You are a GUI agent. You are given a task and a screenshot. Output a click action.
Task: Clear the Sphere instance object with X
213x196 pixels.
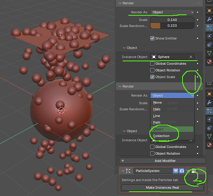point(191,57)
